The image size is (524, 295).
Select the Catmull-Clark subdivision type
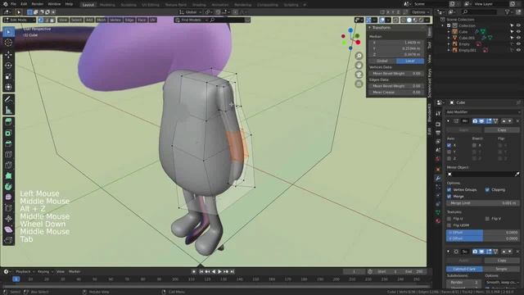click(x=464, y=269)
